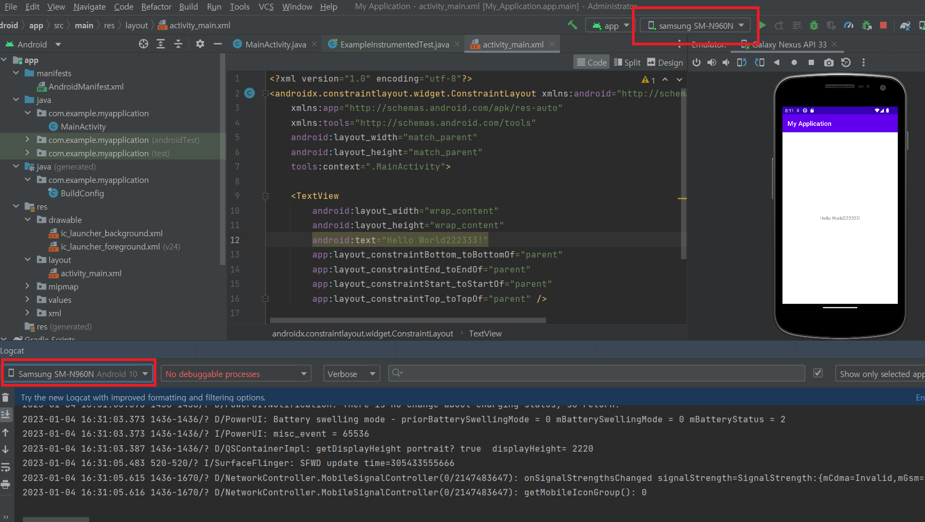Click the editor horizontal scrollbar
Viewport: 925px width, 522px height.
click(408, 320)
